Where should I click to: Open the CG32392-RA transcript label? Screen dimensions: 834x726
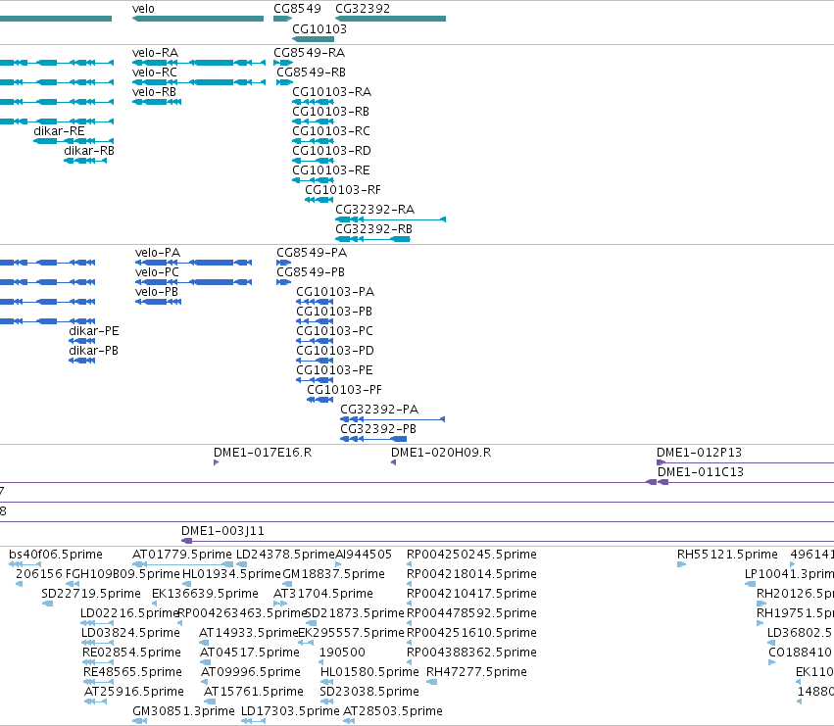pyautogui.click(x=374, y=210)
